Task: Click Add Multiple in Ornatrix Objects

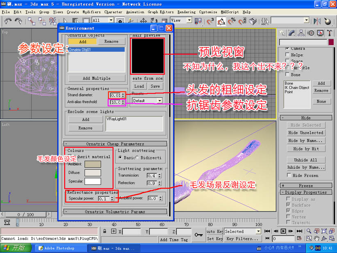Action: [x=97, y=78]
